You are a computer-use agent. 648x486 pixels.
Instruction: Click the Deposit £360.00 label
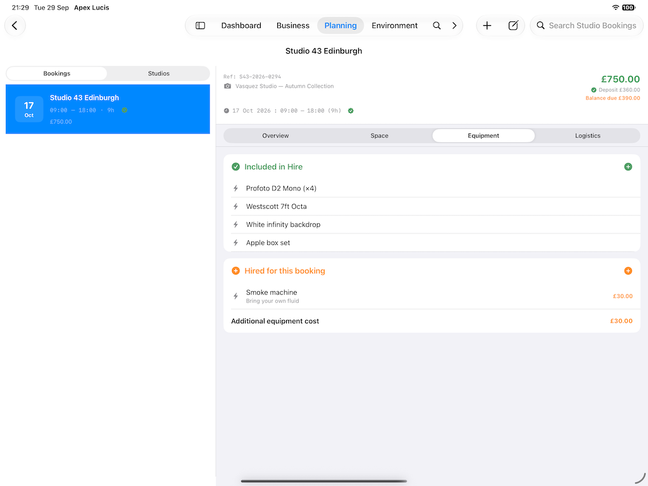coord(619,90)
